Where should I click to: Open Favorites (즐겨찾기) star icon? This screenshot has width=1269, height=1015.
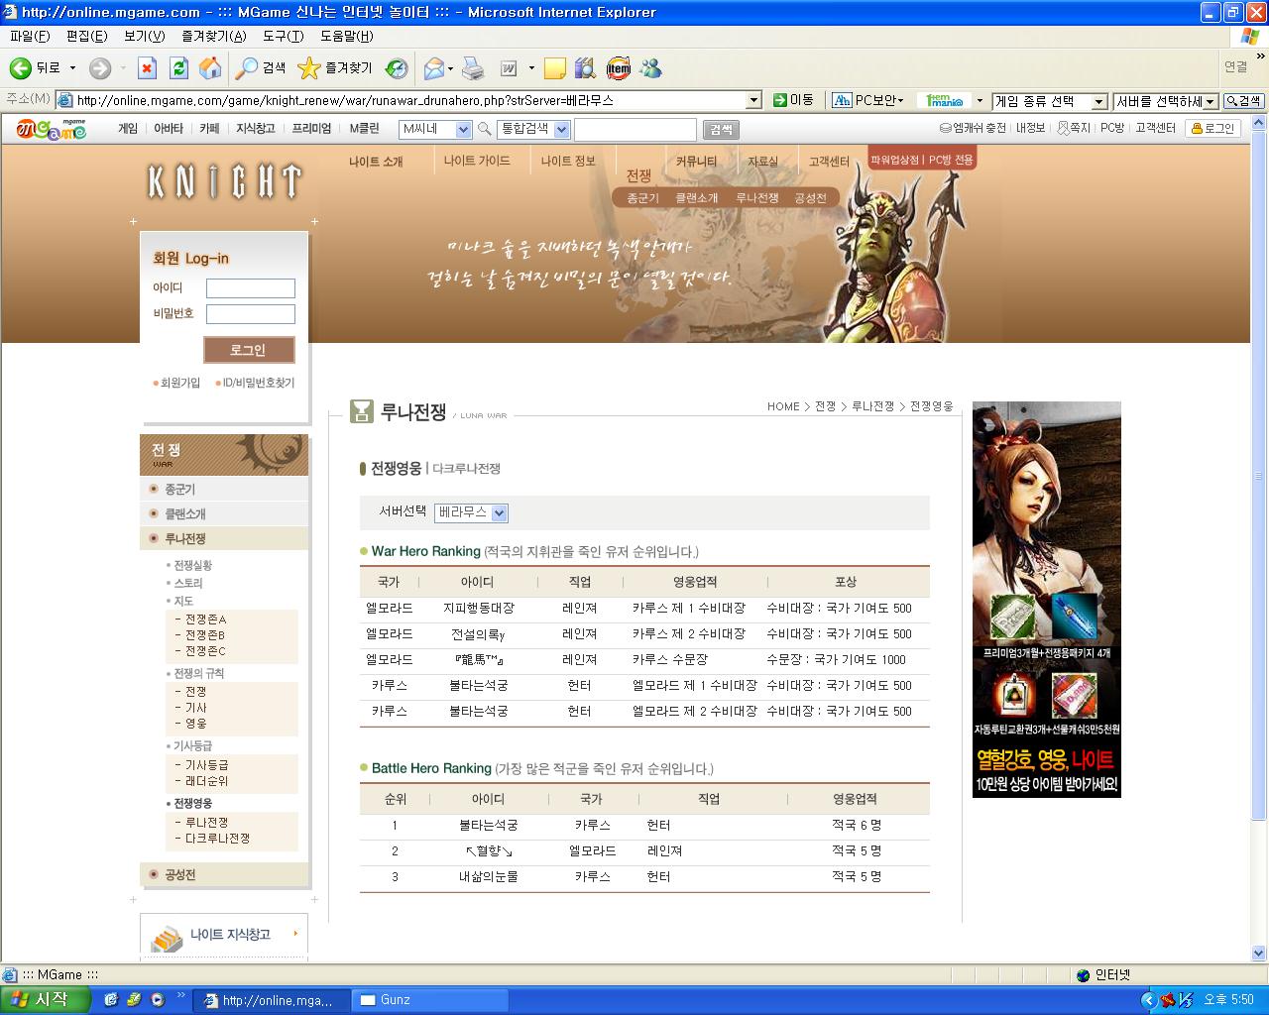click(x=308, y=67)
